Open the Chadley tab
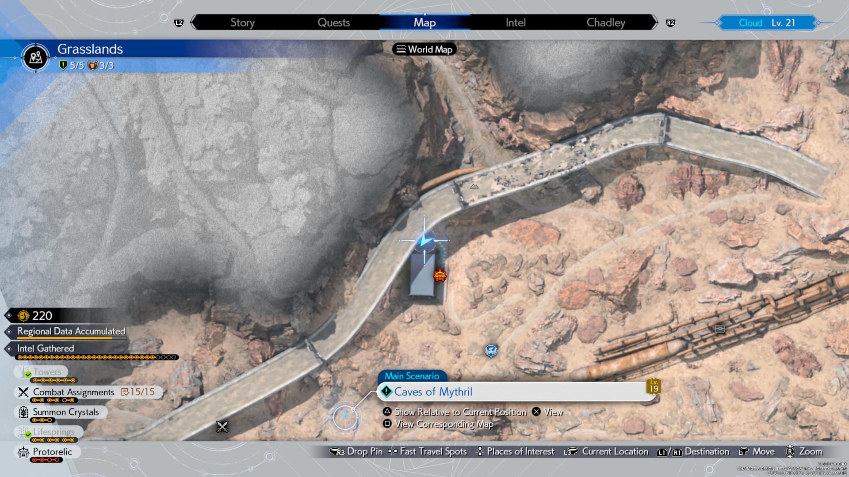This screenshot has height=477, width=849. pos(605,23)
